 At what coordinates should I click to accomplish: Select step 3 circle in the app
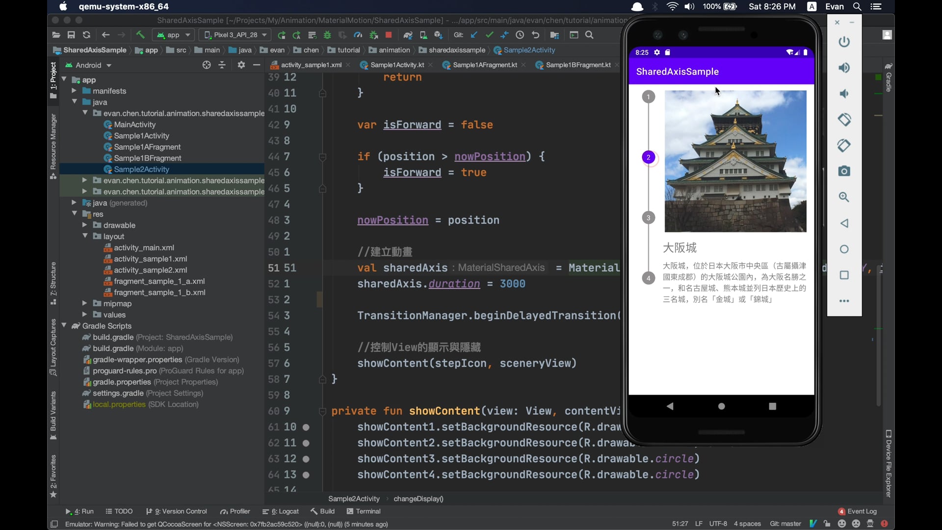point(648,218)
